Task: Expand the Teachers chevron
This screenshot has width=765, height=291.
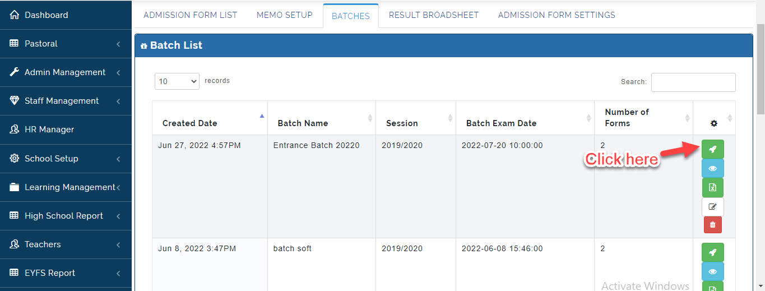Action: (x=118, y=244)
